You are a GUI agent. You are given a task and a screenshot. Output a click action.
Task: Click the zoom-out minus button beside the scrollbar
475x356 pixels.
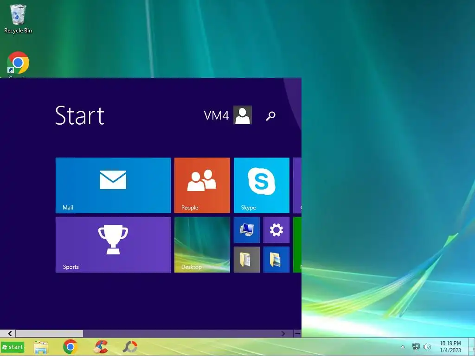pos(297,334)
